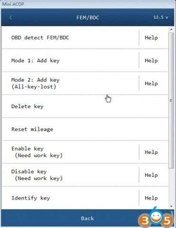Select Mode 2: Add key (All-key-lost)

(x=70, y=83)
